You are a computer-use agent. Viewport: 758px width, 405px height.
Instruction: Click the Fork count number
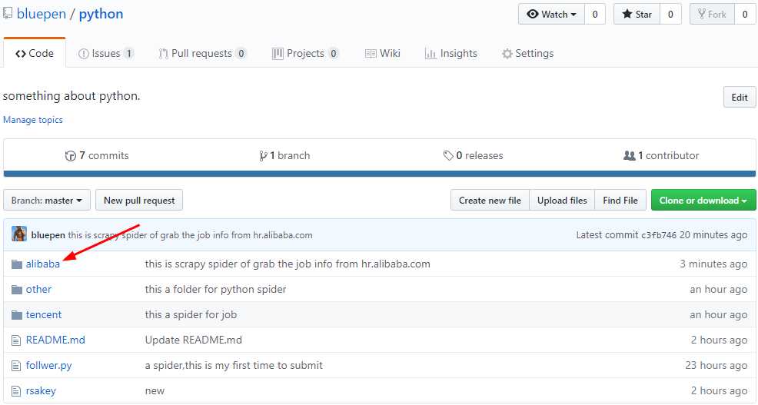745,14
